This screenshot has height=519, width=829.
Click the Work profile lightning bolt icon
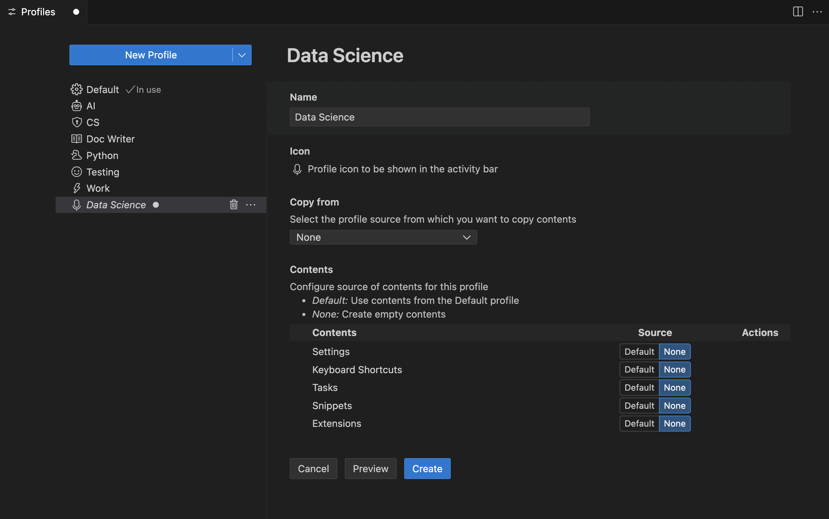coord(76,188)
